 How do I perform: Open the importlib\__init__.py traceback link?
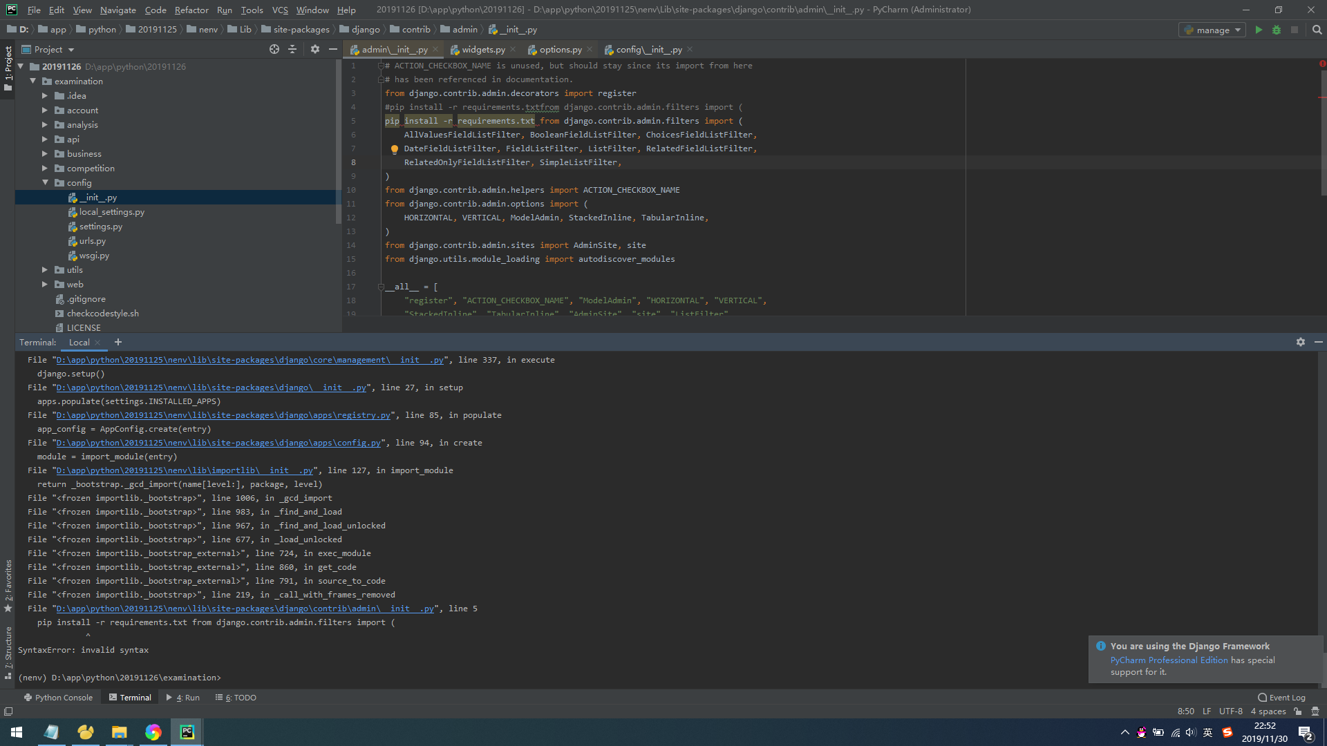pos(185,470)
